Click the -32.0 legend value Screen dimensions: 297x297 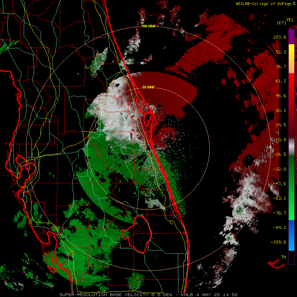[x=280, y=169]
